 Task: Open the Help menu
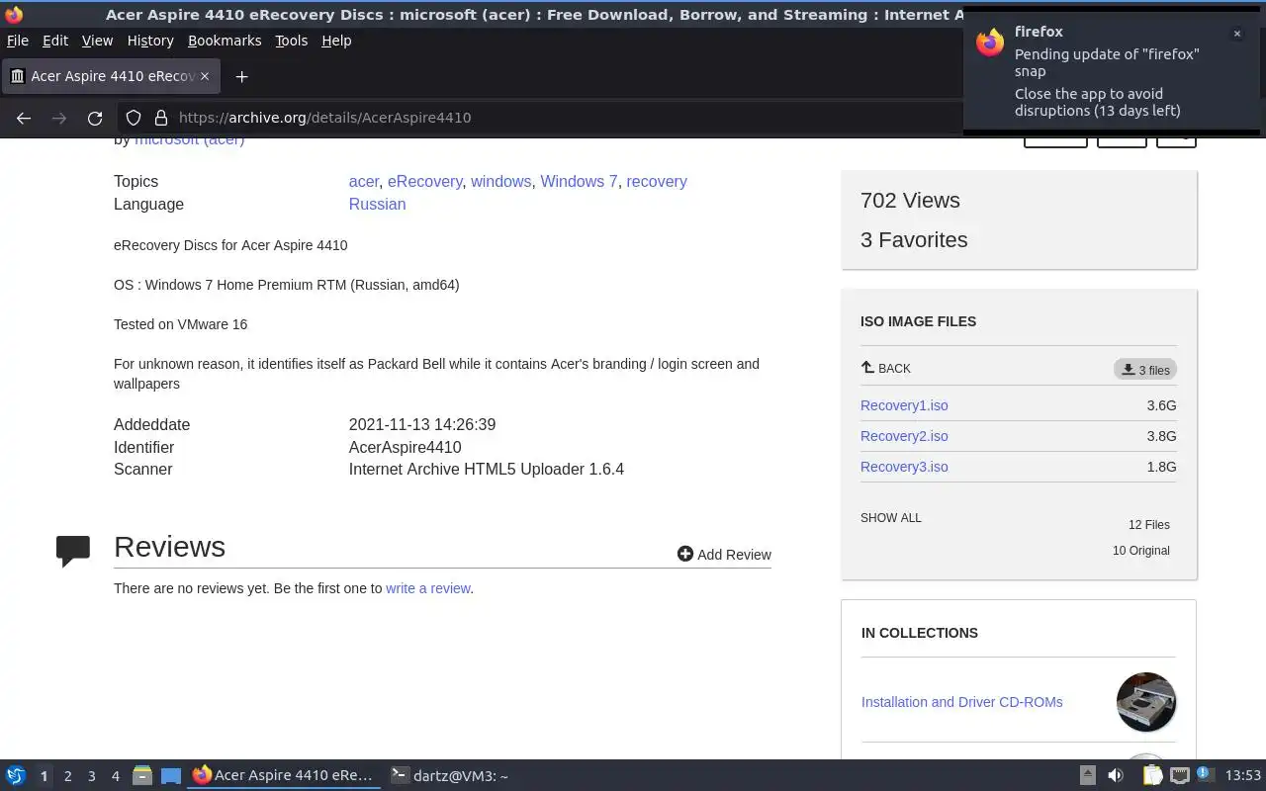tap(336, 41)
